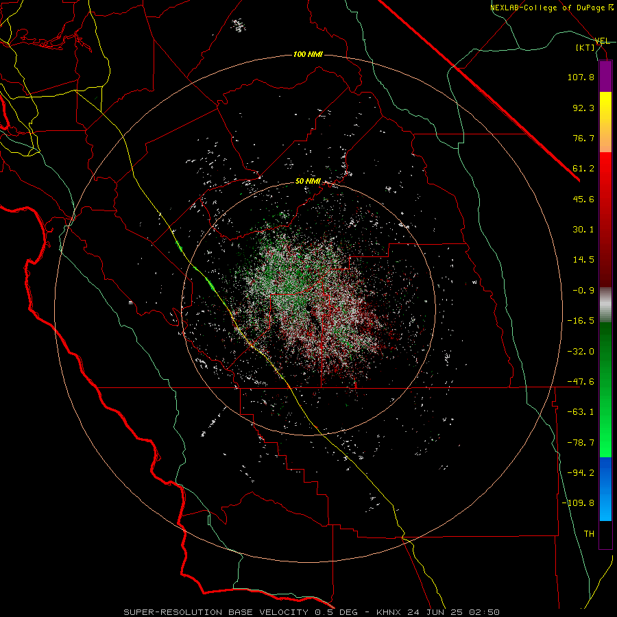Pick the blue segment of velocity scale

point(605,489)
